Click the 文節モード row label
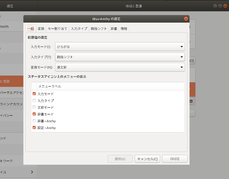The height and width of the screenshot is (179, 229). (x=45, y=107)
